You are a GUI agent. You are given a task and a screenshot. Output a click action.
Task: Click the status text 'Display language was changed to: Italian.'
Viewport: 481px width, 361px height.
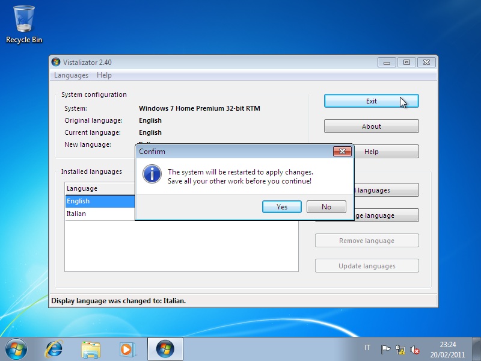(118, 301)
